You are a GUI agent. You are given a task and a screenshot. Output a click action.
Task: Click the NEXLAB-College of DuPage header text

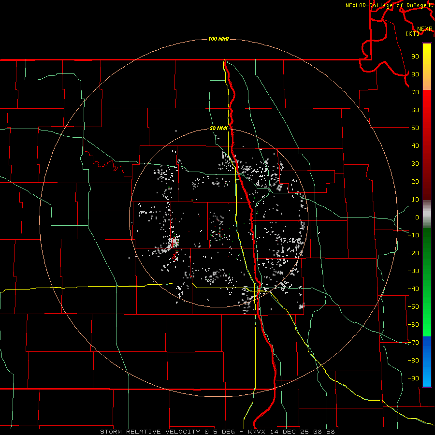tap(387, 5)
